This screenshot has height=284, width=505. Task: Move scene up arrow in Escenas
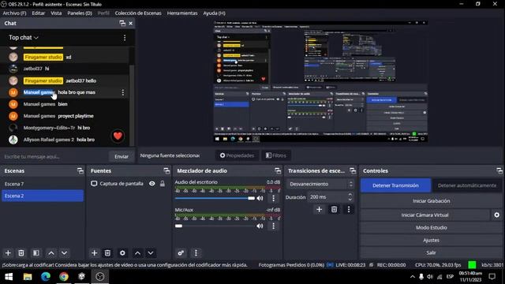(51, 253)
